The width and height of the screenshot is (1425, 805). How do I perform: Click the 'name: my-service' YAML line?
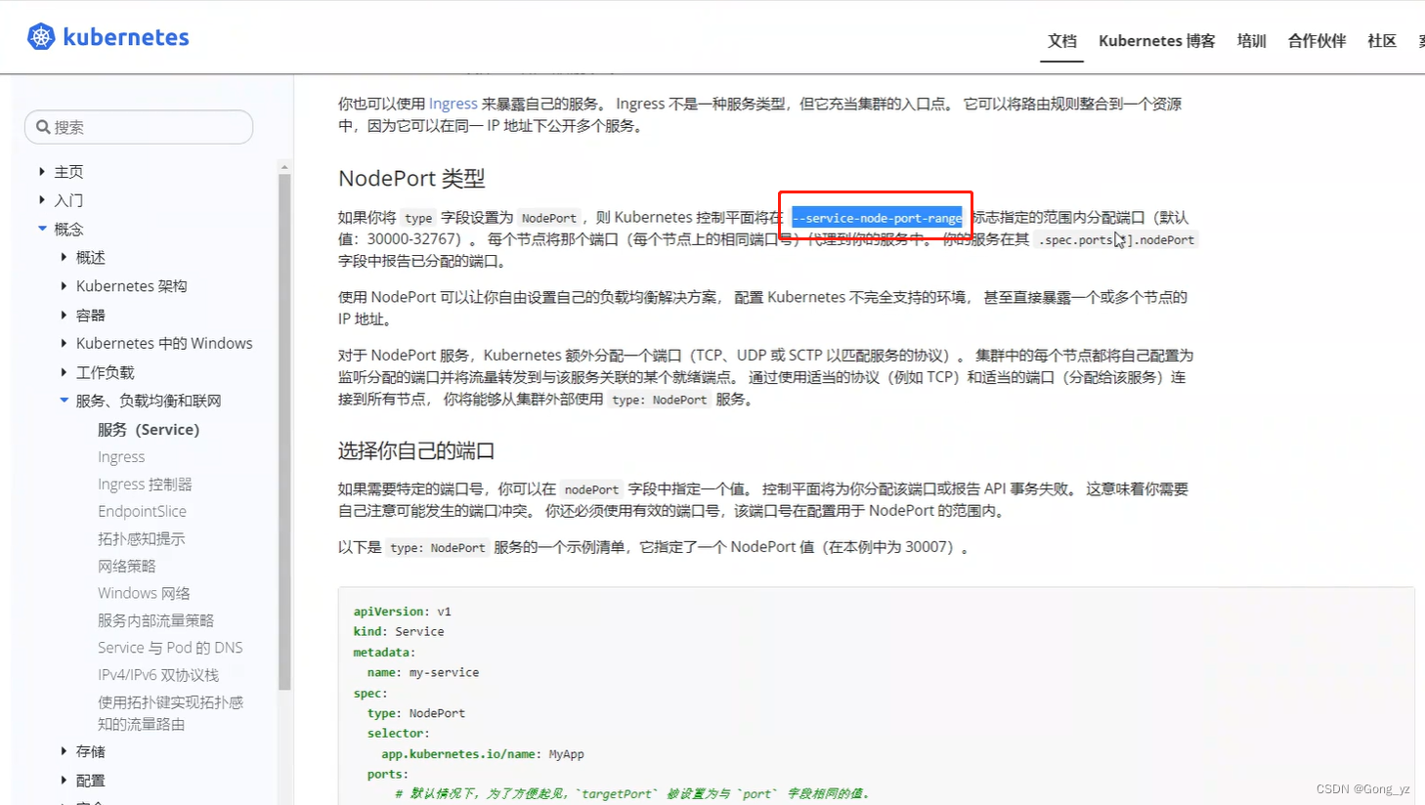pos(423,673)
